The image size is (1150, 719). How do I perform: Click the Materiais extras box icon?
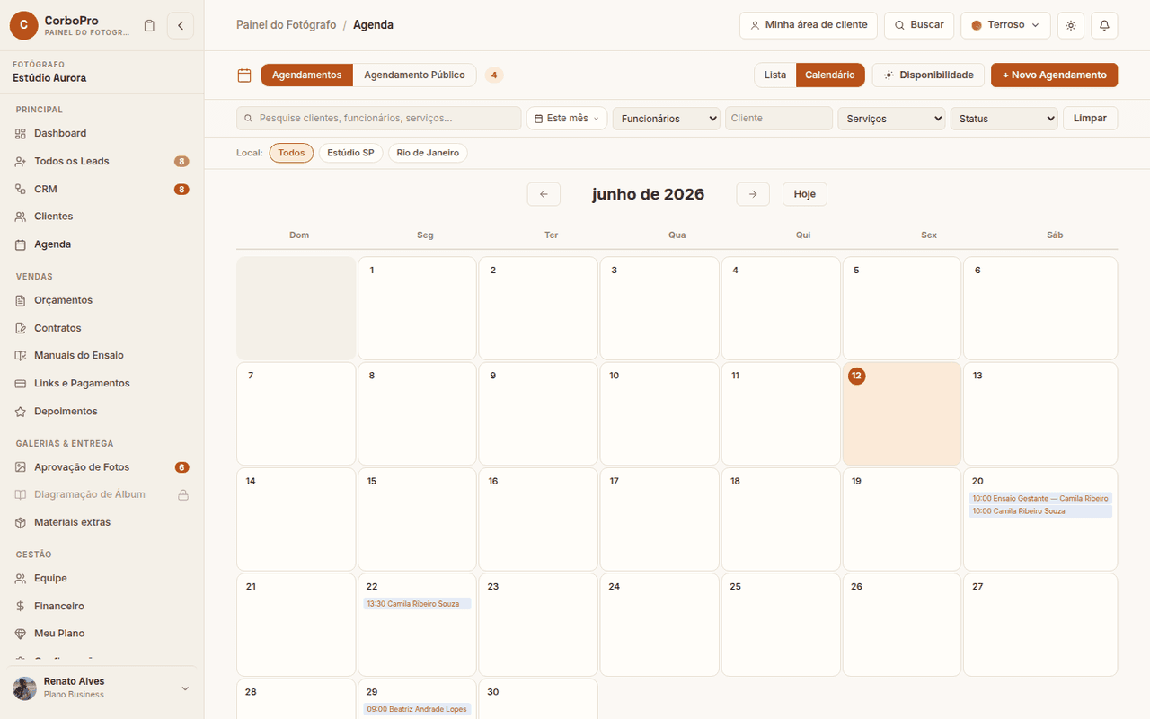[x=21, y=523]
